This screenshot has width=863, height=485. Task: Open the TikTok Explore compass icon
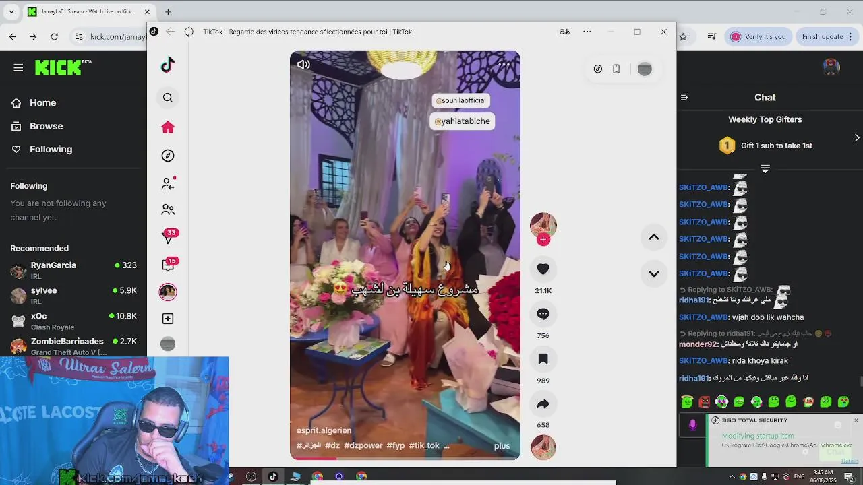click(168, 156)
